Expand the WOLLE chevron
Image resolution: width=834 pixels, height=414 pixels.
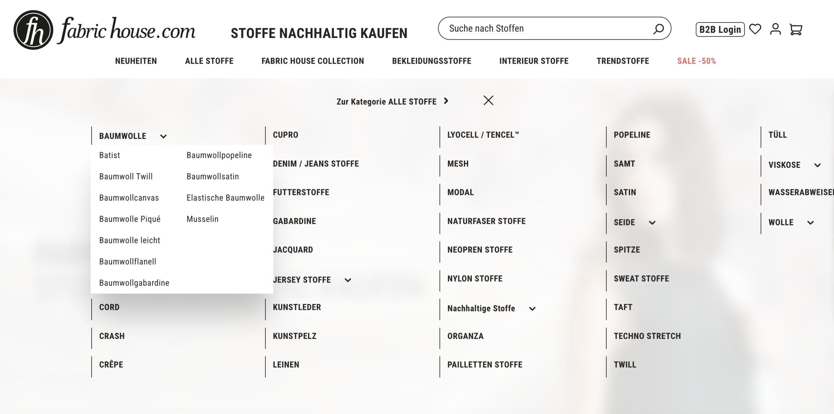811,223
